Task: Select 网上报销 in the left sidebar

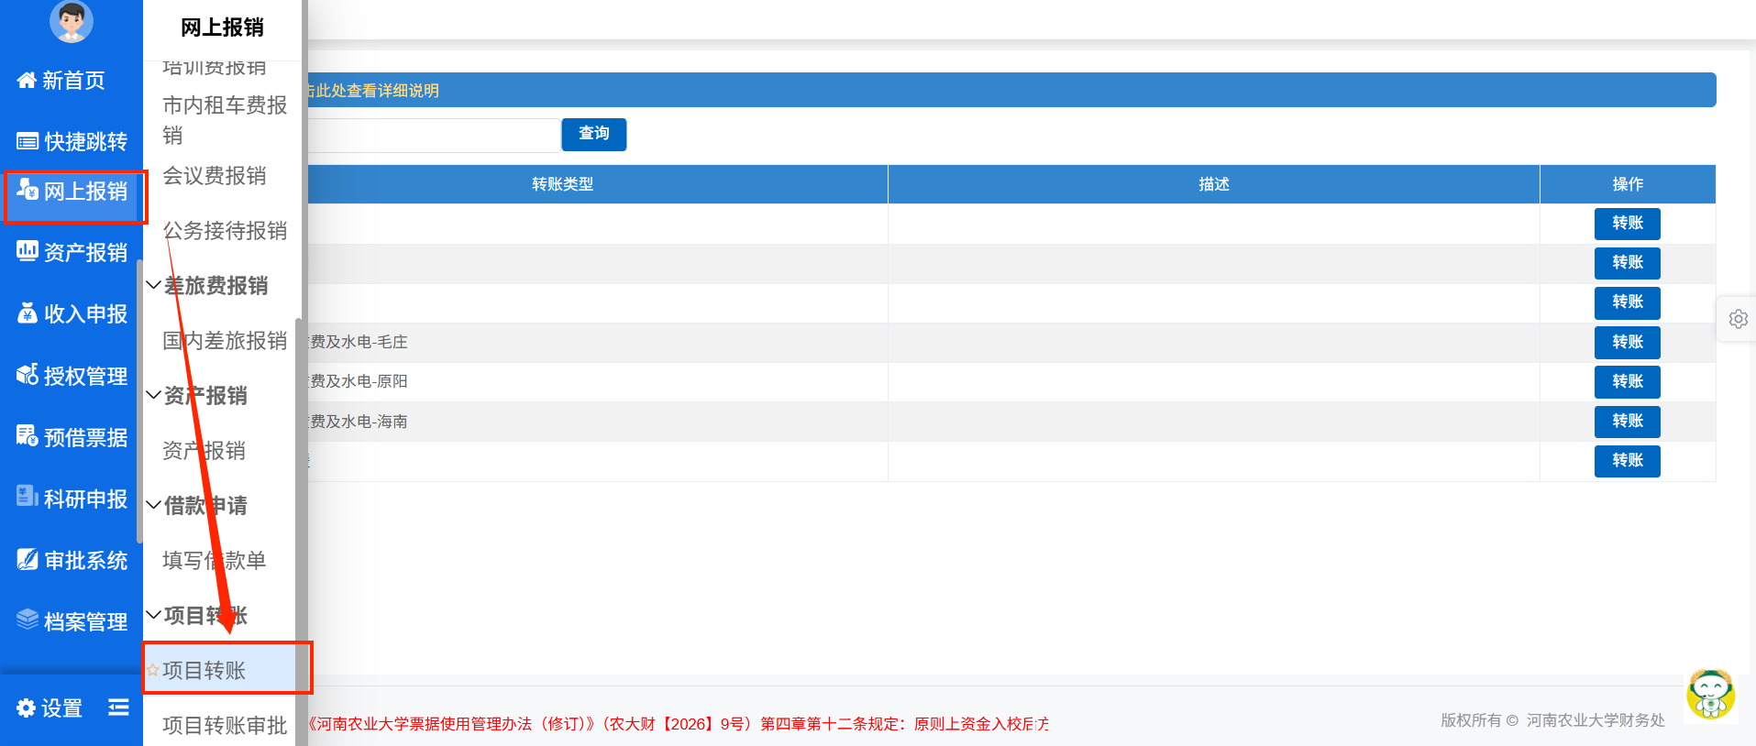Action: (72, 192)
